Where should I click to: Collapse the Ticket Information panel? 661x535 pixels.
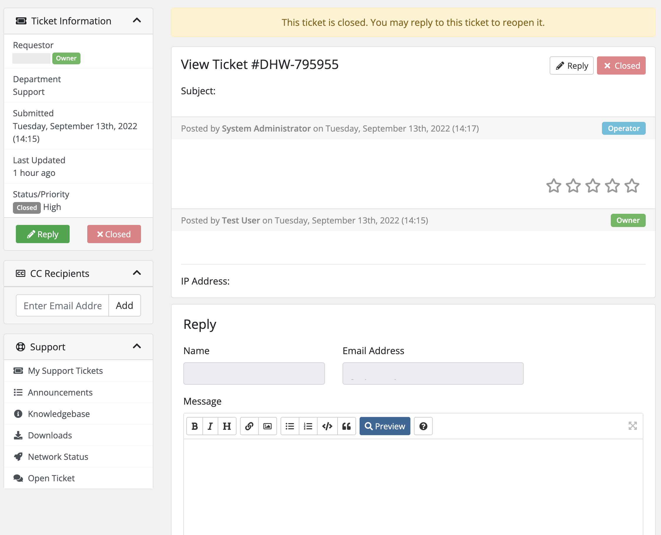coord(137,21)
